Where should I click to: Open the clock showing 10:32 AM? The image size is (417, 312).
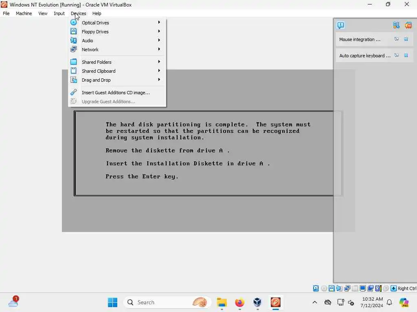[x=372, y=302]
